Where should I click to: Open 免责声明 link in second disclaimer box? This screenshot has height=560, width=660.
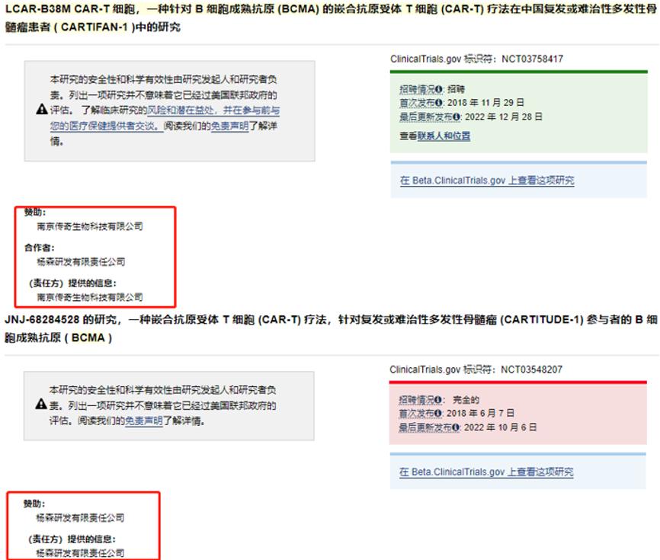coord(143,421)
